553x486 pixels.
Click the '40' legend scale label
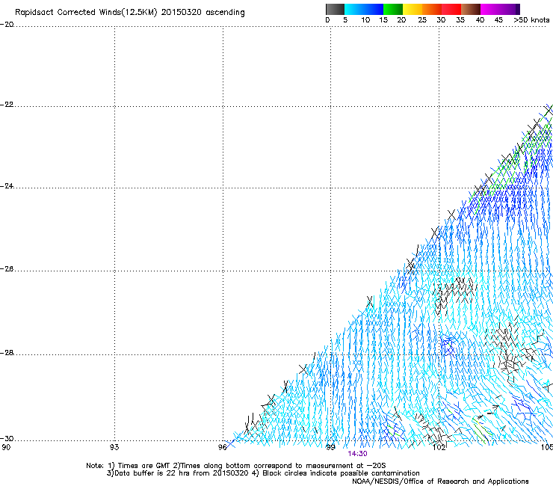coord(480,20)
